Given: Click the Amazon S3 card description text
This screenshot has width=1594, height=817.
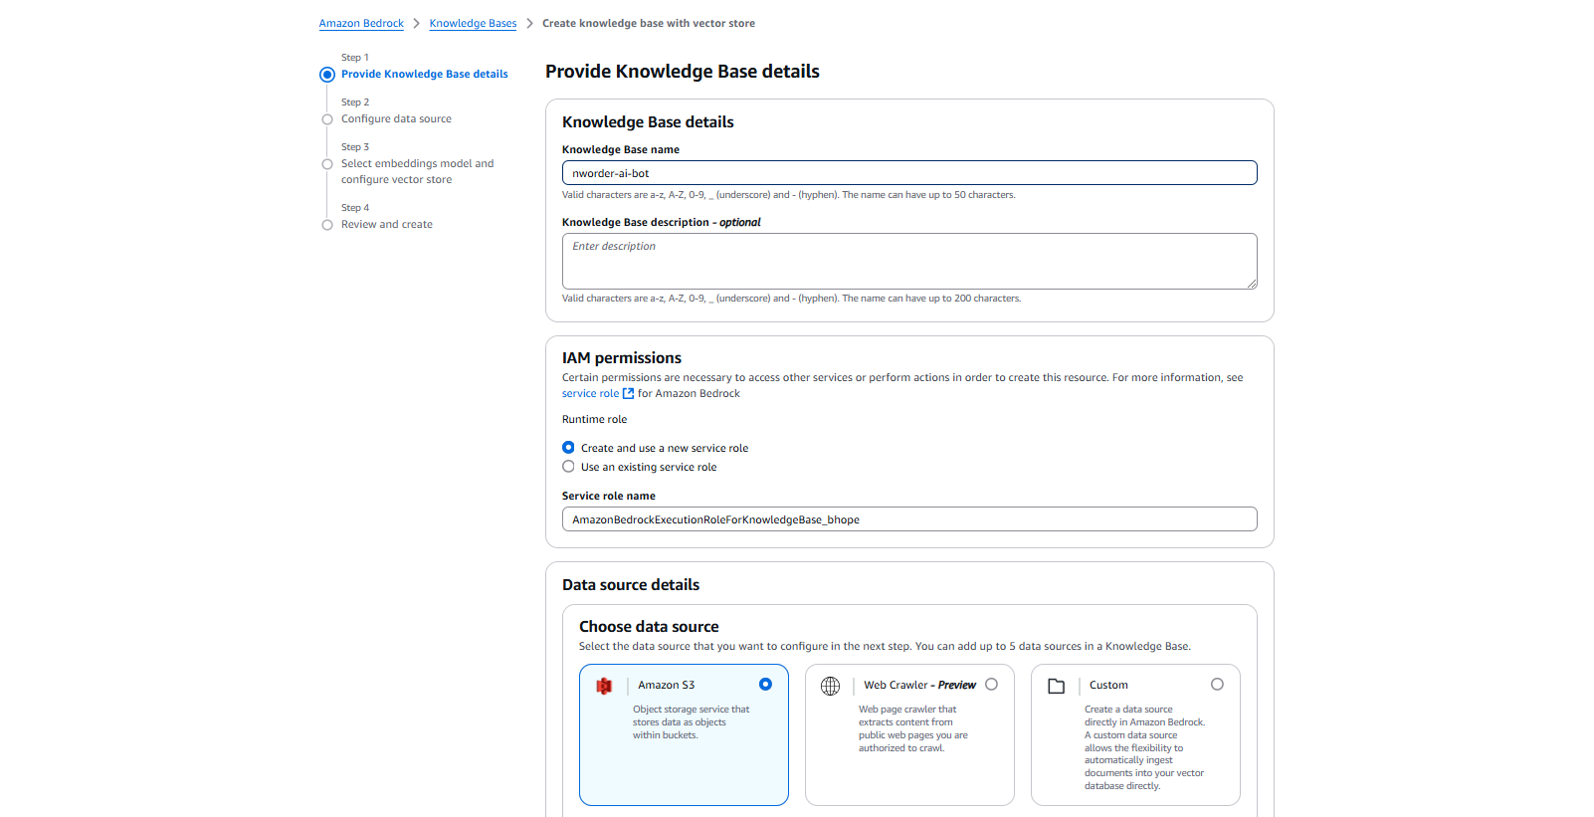Looking at the screenshot, I should coord(691,722).
